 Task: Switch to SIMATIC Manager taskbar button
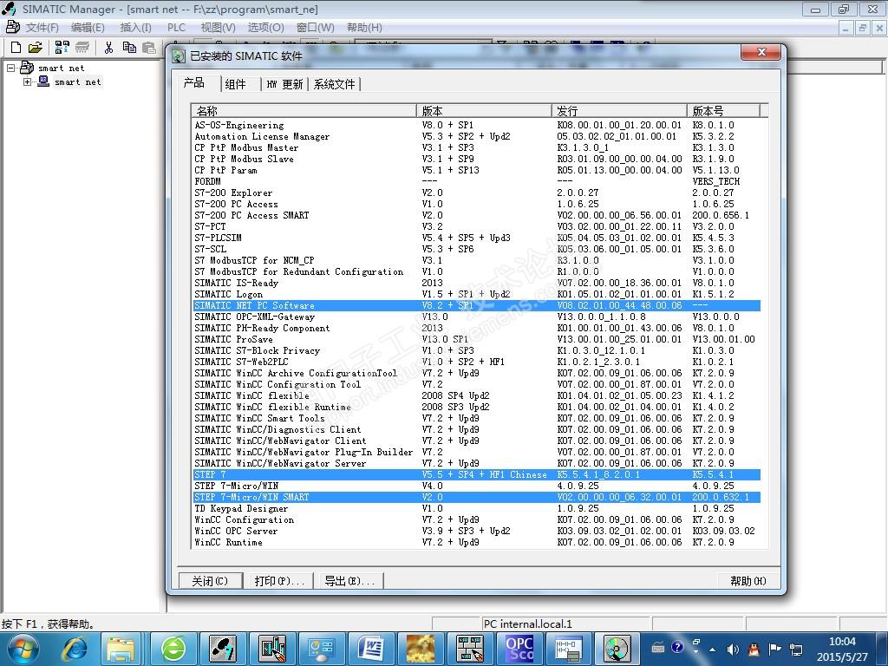click(x=223, y=649)
